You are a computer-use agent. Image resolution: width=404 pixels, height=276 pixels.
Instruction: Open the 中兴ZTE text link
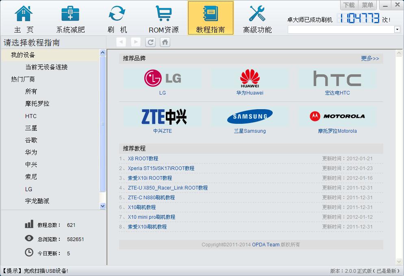(x=163, y=131)
